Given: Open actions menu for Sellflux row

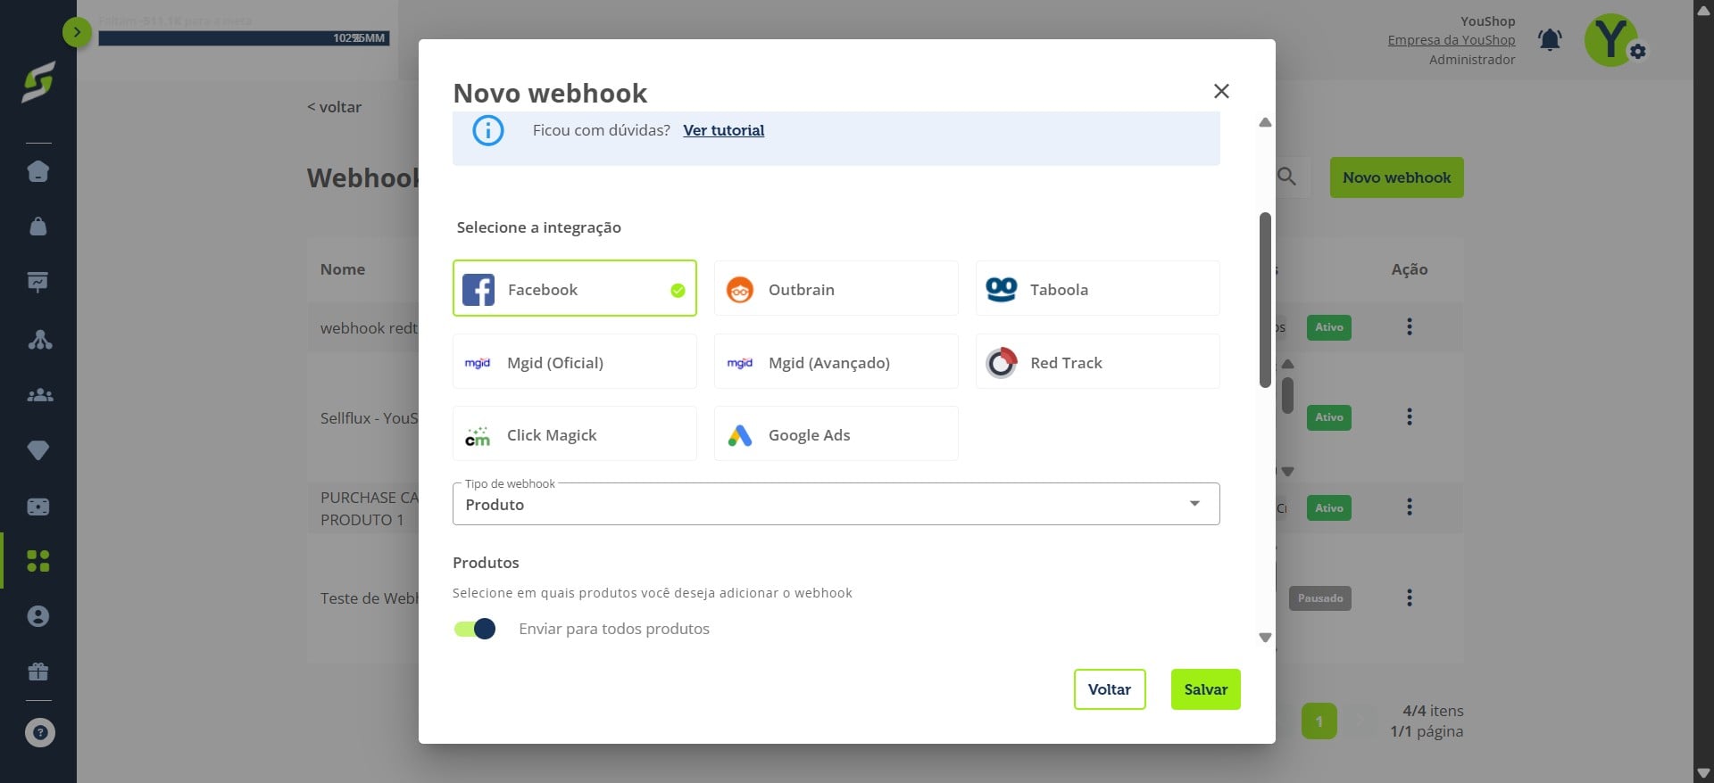Looking at the screenshot, I should pyautogui.click(x=1410, y=416).
